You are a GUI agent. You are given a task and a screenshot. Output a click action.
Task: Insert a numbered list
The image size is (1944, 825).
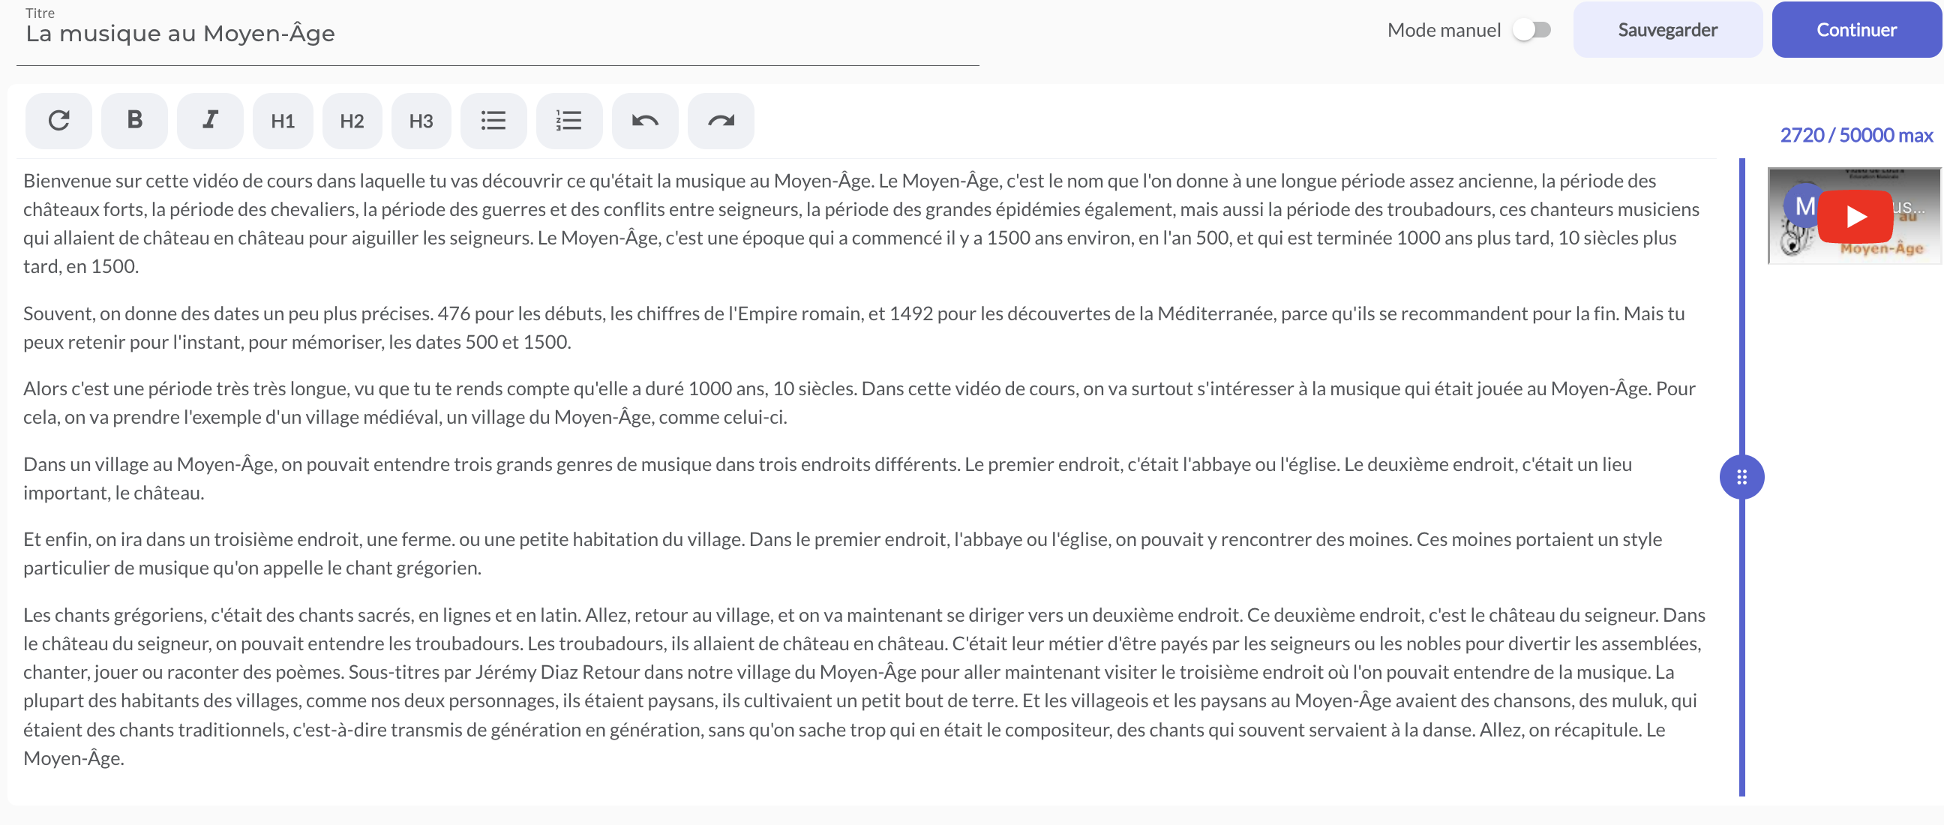point(569,121)
